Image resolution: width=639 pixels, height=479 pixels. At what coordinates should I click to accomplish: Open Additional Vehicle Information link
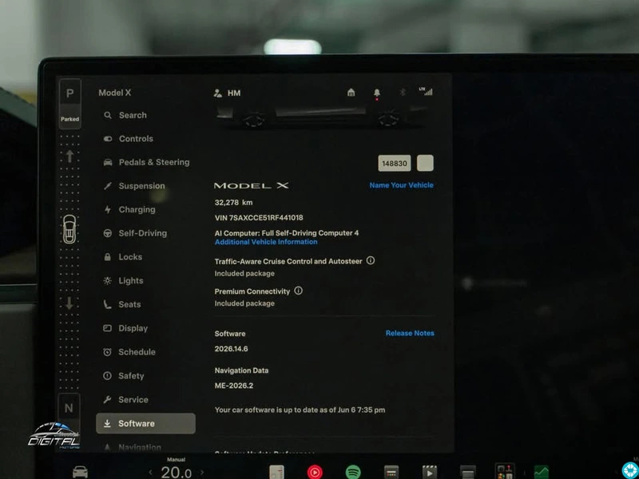click(266, 242)
